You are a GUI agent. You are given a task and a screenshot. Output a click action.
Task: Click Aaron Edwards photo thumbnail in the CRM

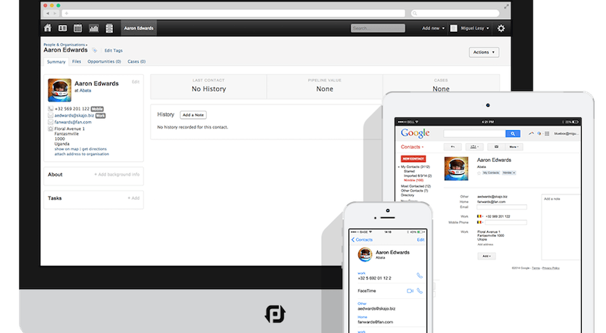60,90
